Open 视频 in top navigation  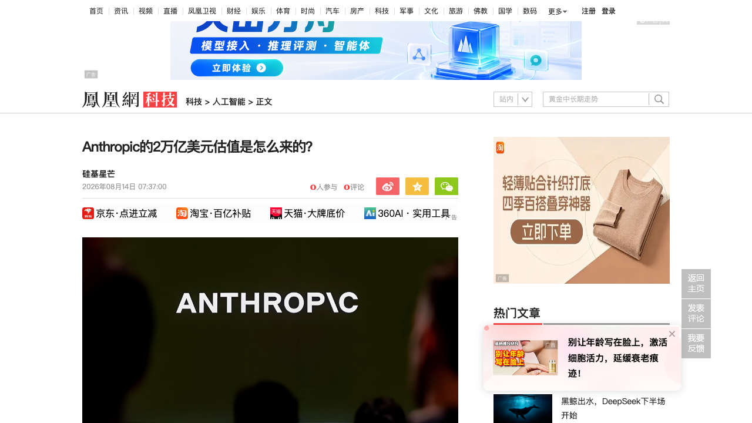(146, 11)
